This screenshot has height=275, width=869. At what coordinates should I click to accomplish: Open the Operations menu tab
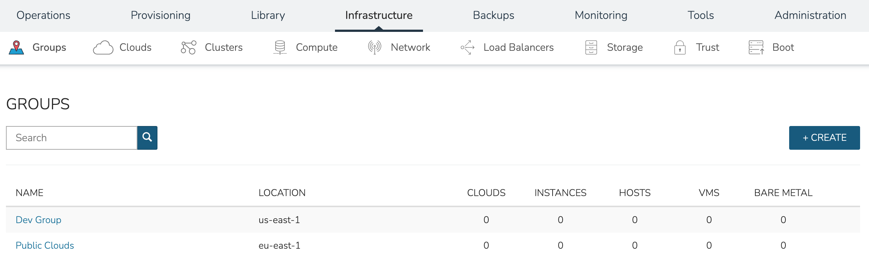point(43,15)
